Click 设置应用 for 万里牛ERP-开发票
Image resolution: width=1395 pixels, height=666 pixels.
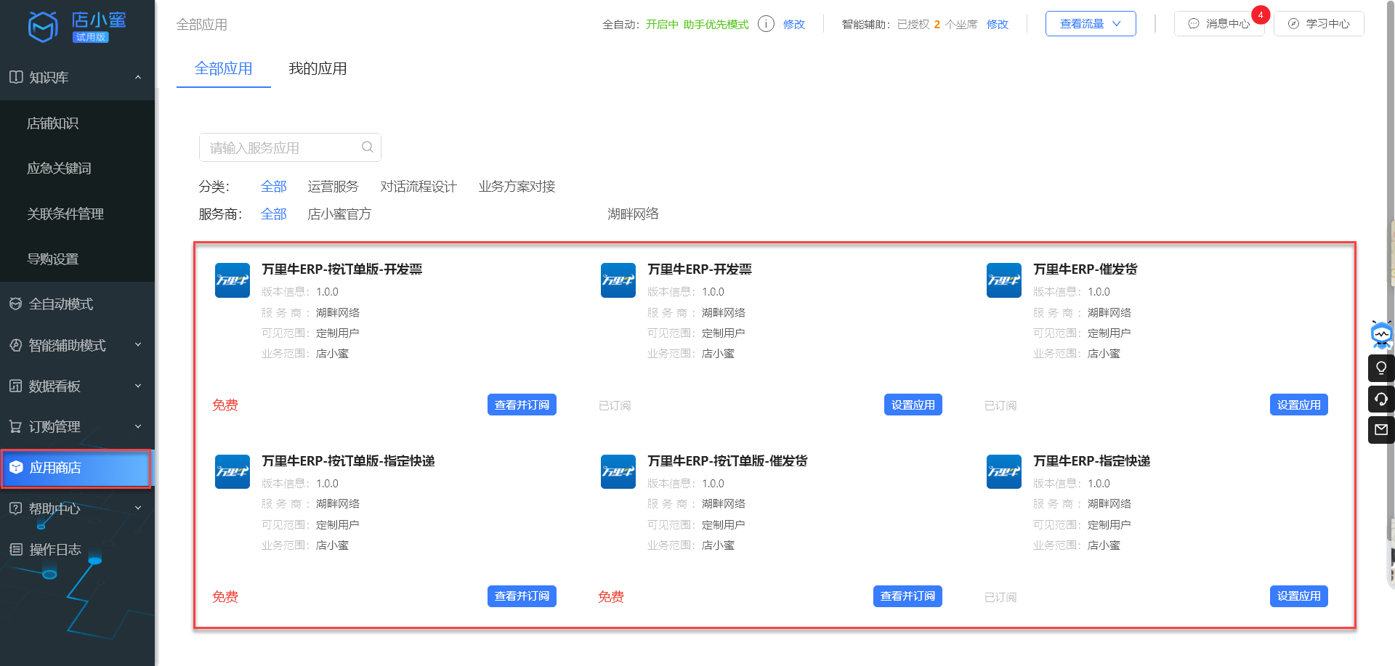[913, 405]
